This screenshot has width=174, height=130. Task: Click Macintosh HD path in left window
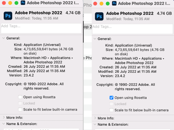(x=35, y=58)
